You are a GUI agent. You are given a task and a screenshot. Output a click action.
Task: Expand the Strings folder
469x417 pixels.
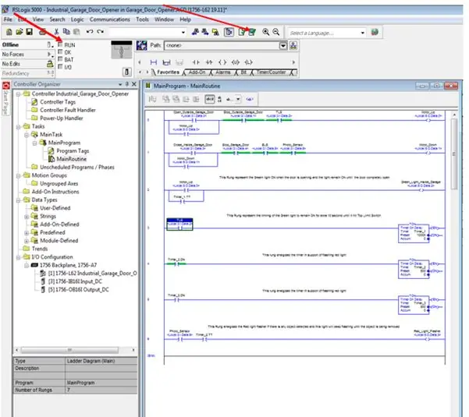[x=27, y=216]
